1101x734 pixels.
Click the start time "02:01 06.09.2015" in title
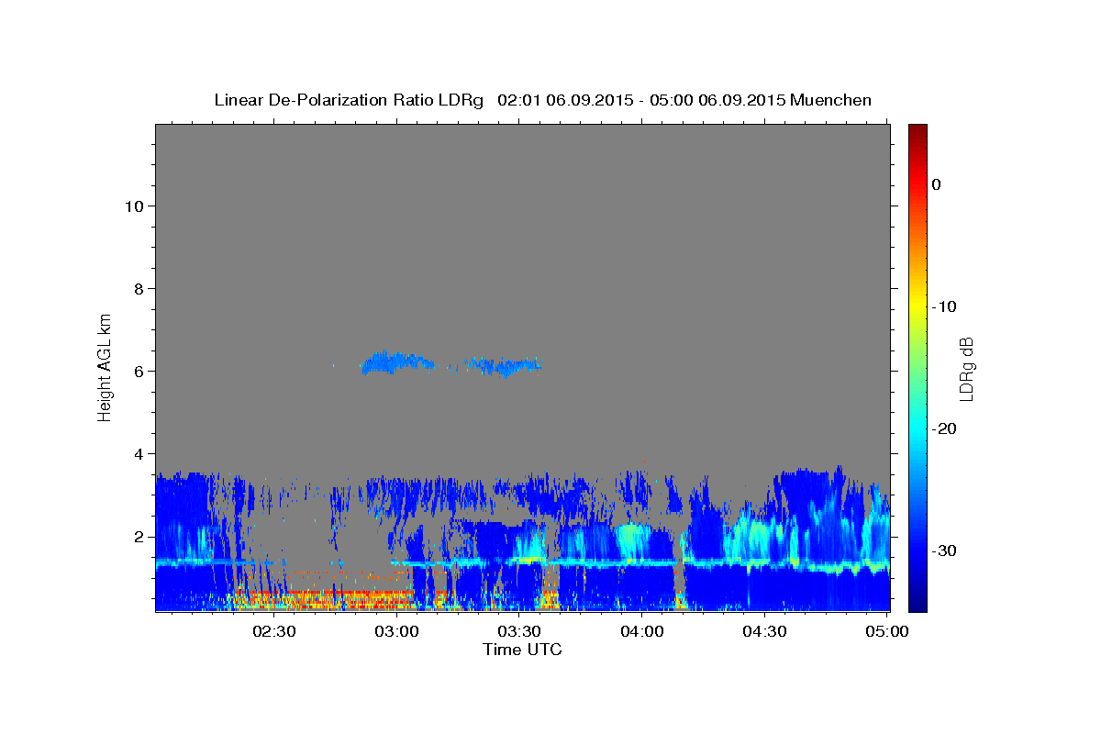564,100
